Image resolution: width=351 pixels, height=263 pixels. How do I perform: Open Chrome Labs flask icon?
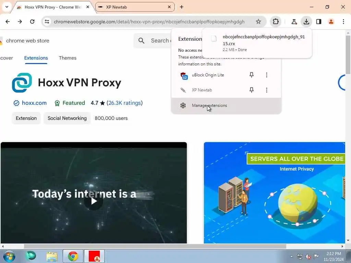pyautogui.click(x=294, y=22)
